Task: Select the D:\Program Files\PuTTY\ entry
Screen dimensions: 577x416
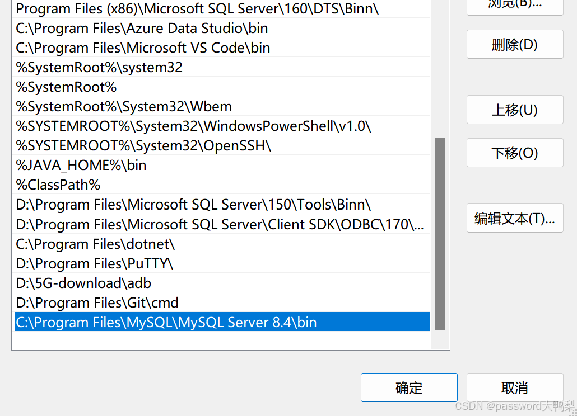Action: coord(222,263)
